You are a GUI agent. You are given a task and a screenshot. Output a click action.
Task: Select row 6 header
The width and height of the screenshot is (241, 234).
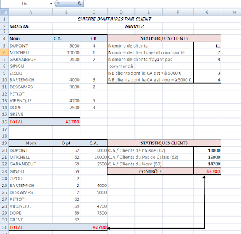pos(4,52)
